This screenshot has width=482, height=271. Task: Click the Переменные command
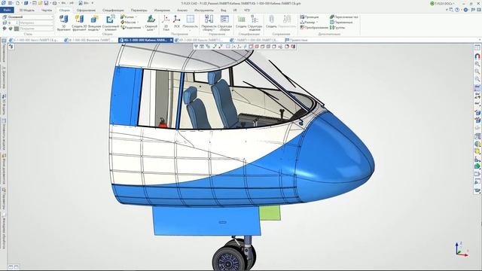pos(341,22)
